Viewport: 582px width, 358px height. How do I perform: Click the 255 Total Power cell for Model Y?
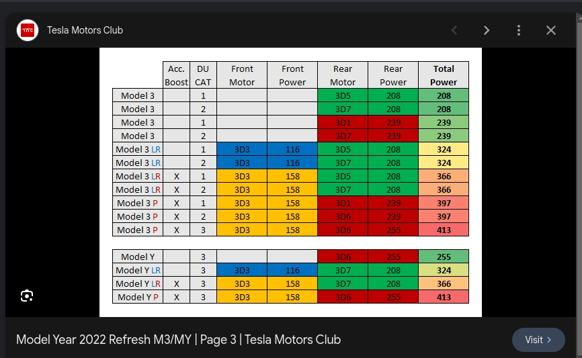point(443,257)
